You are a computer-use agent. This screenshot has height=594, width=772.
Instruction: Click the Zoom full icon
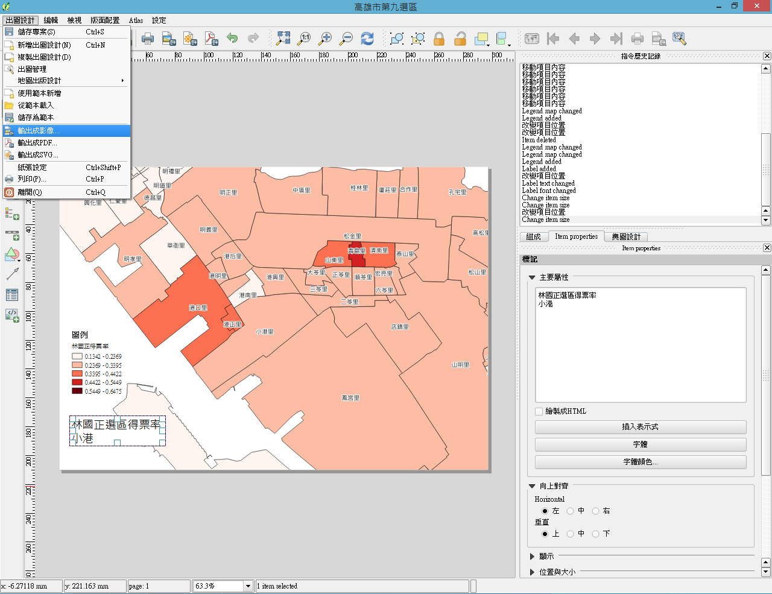283,39
